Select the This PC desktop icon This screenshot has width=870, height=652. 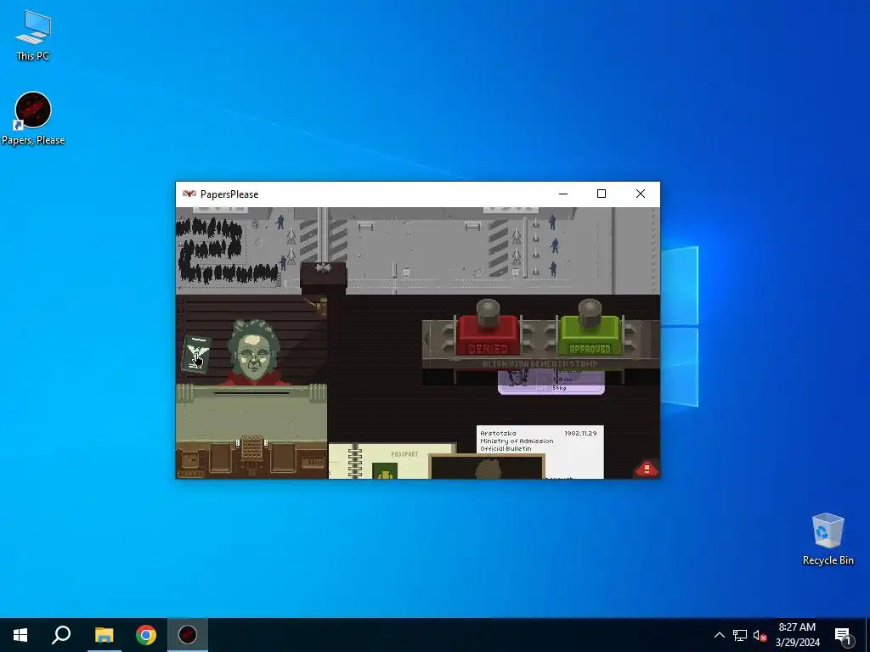coord(33,35)
